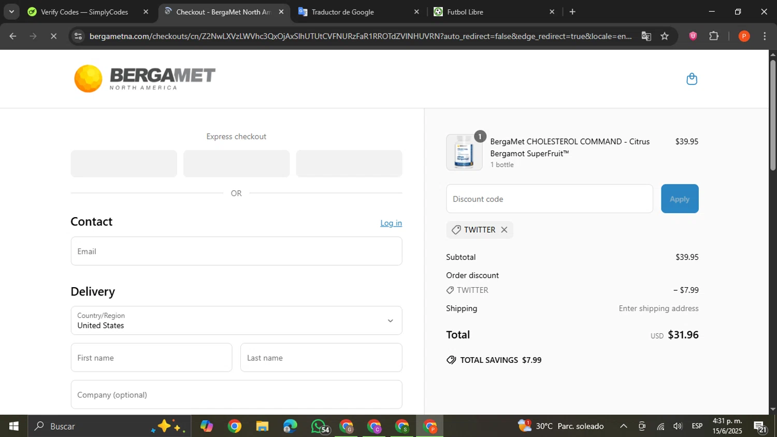The height and width of the screenshot is (437, 777).
Task: Remove the TWITTER discount code tag
Action: pos(504,230)
